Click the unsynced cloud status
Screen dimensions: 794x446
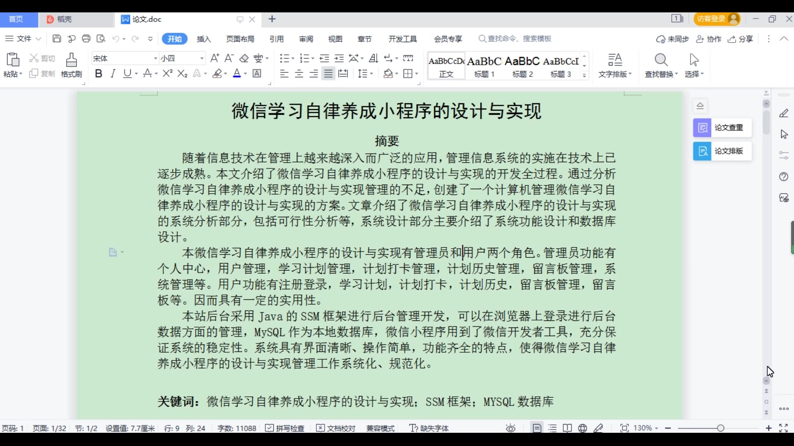pos(672,39)
